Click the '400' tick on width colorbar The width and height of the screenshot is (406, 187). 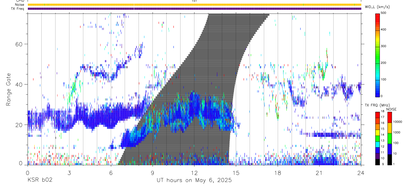click(x=384, y=30)
